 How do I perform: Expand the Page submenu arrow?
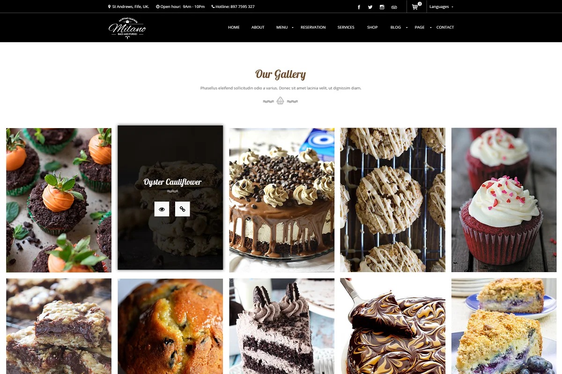(x=430, y=28)
